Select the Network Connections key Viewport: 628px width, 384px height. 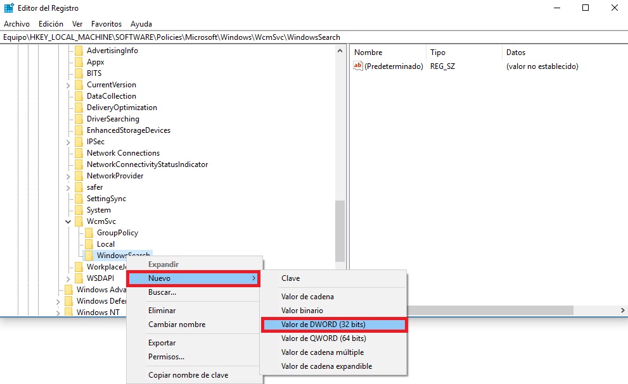tap(123, 153)
